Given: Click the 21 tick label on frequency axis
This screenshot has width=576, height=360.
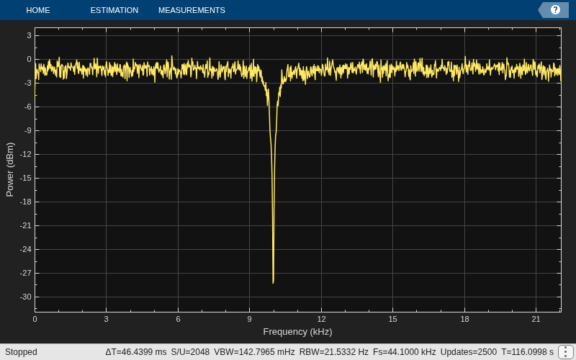Looking at the screenshot, I should coord(536,319).
